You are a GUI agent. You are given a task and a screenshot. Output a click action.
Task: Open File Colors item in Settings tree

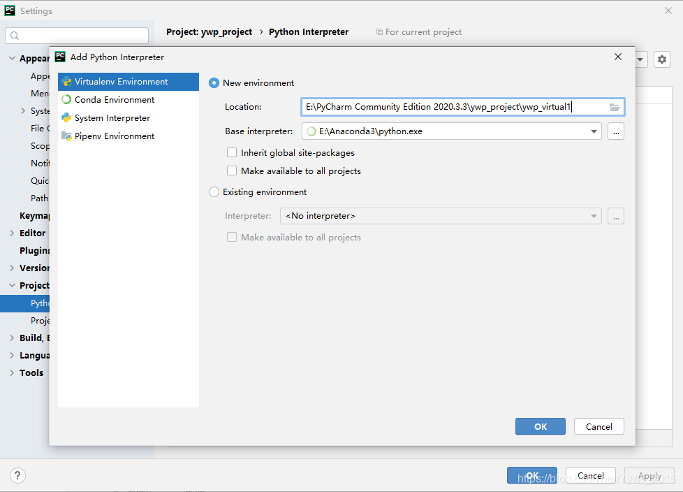point(40,129)
